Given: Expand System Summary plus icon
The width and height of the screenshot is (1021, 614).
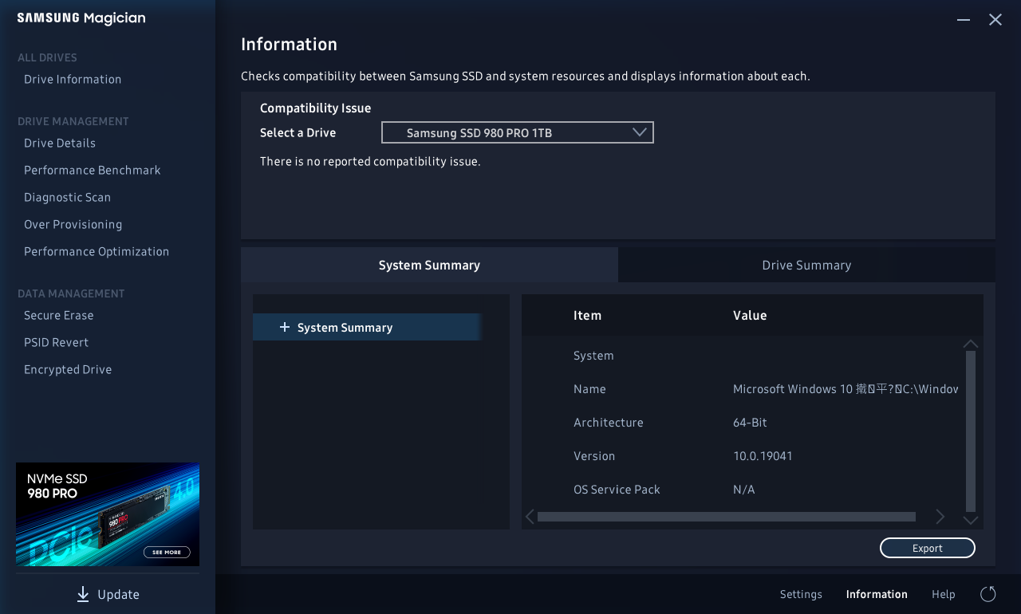Looking at the screenshot, I should coord(284,328).
